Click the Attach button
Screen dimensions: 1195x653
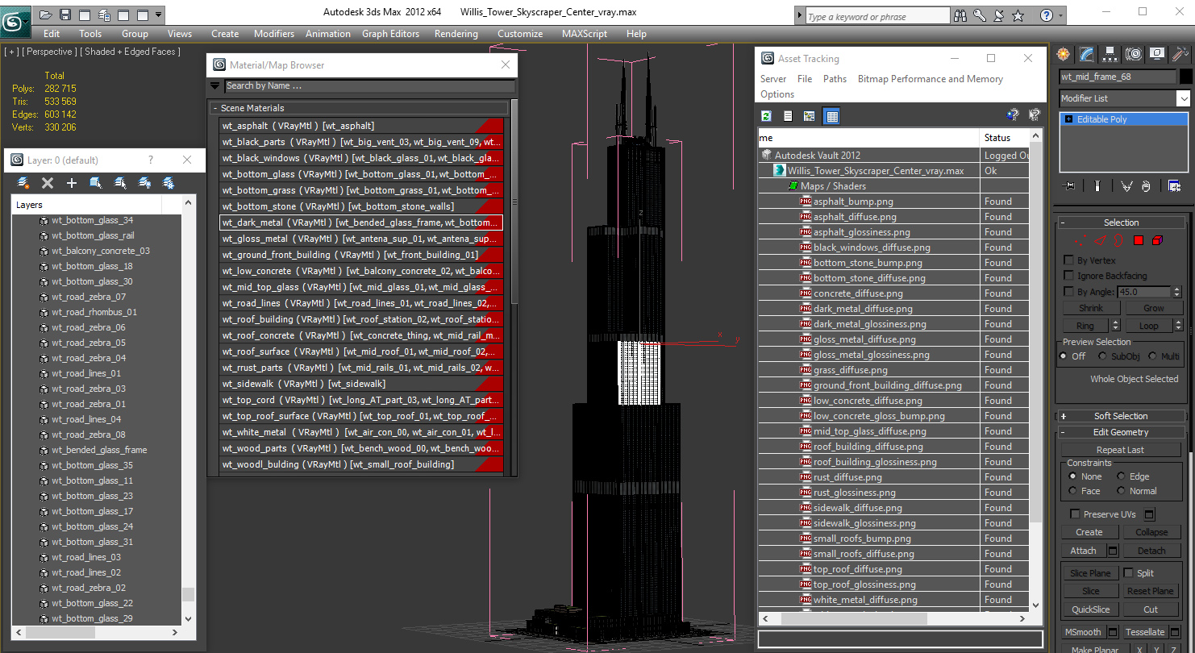tap(1083, 551)
